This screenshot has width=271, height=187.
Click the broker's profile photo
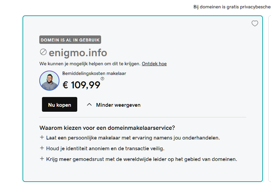coord(49,81)
